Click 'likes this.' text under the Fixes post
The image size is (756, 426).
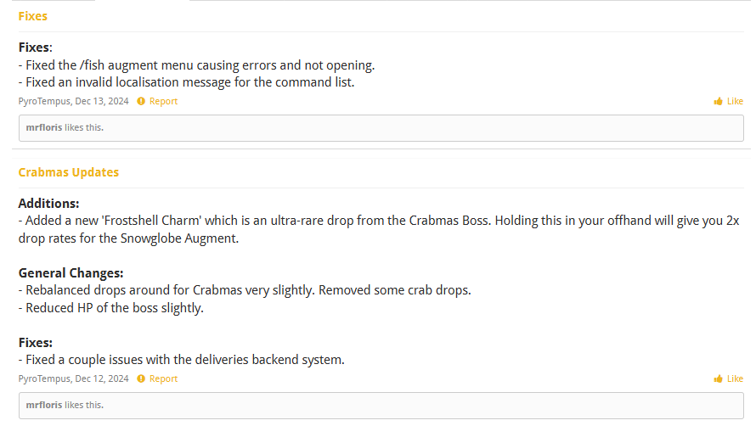(84, 128)
